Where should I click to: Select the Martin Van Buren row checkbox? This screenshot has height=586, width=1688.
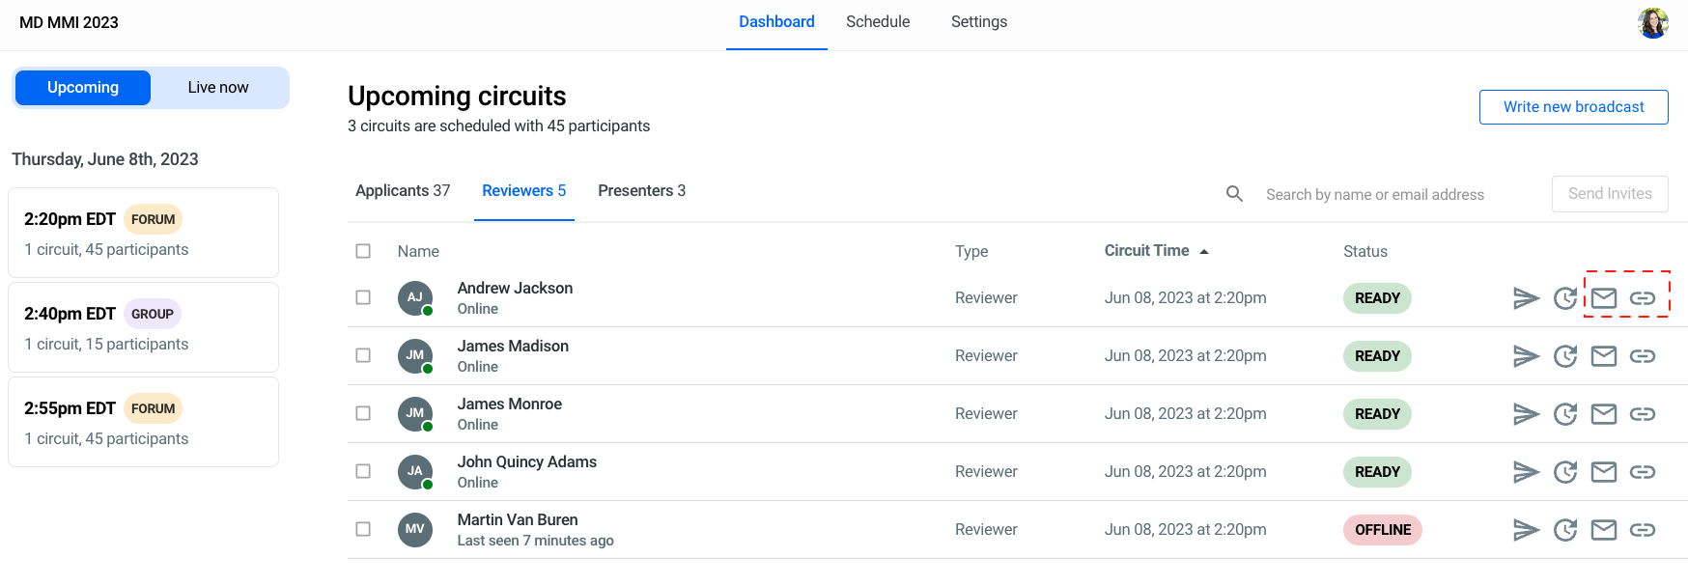click(363, 529)
